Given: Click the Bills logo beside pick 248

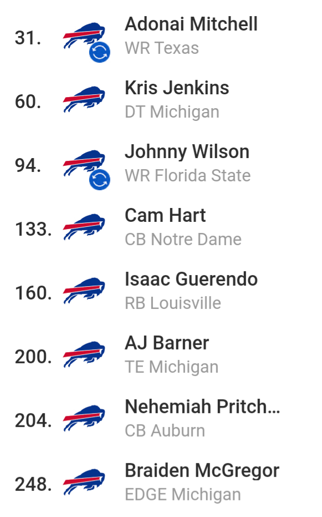Looking at the screenshot, I should (x=84, y=481).
